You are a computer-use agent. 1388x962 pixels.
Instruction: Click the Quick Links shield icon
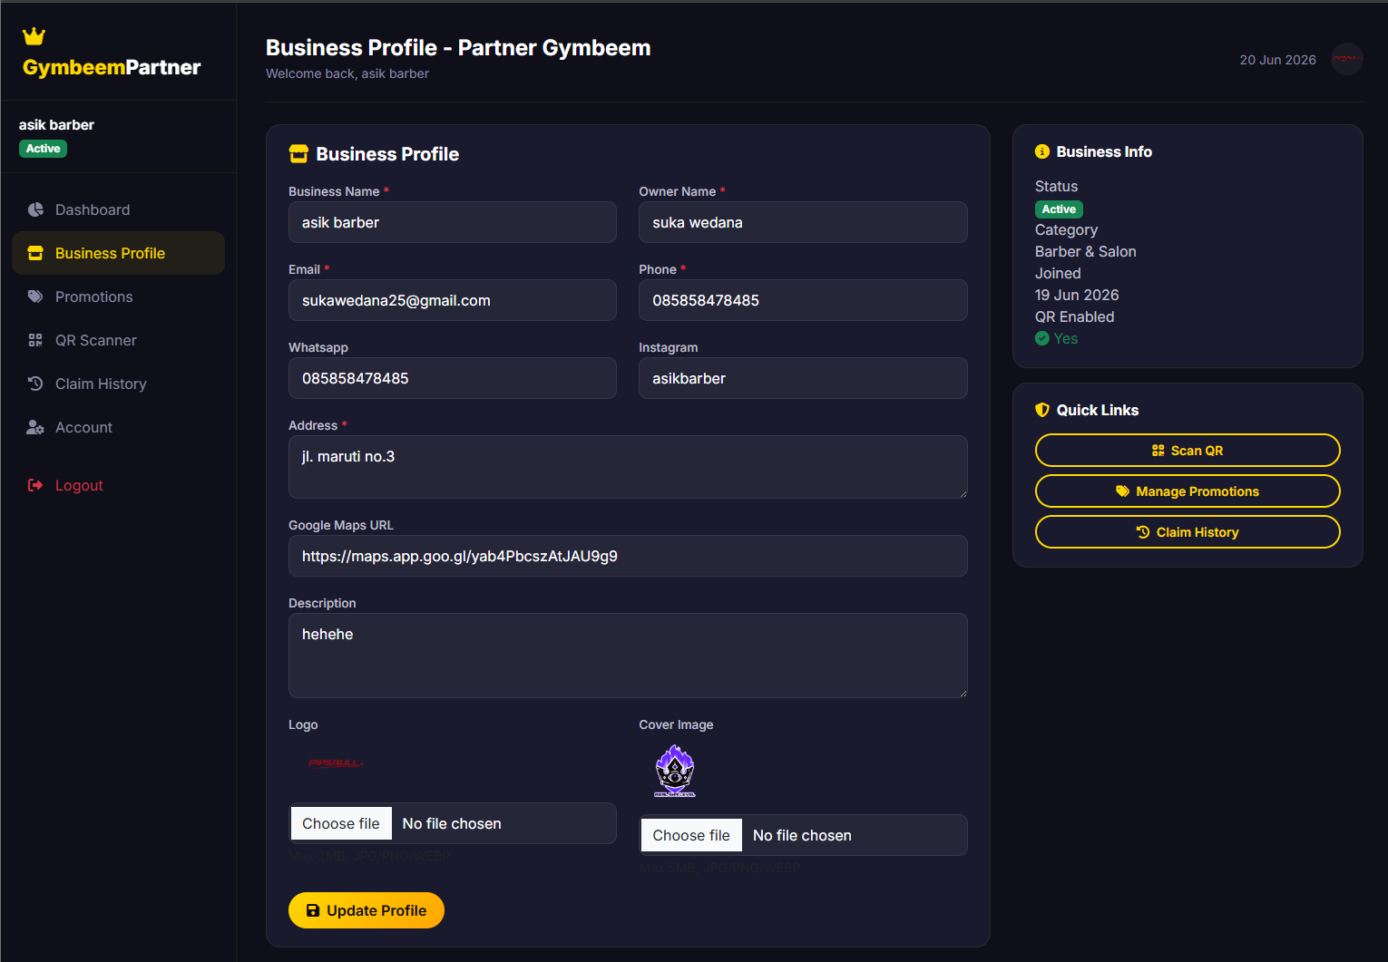pos(1042,410)
